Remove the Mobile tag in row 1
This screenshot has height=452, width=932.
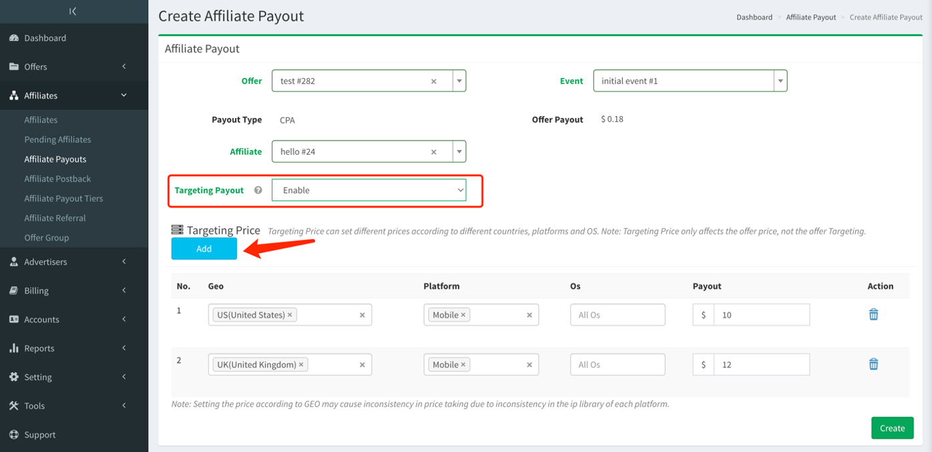463,315
